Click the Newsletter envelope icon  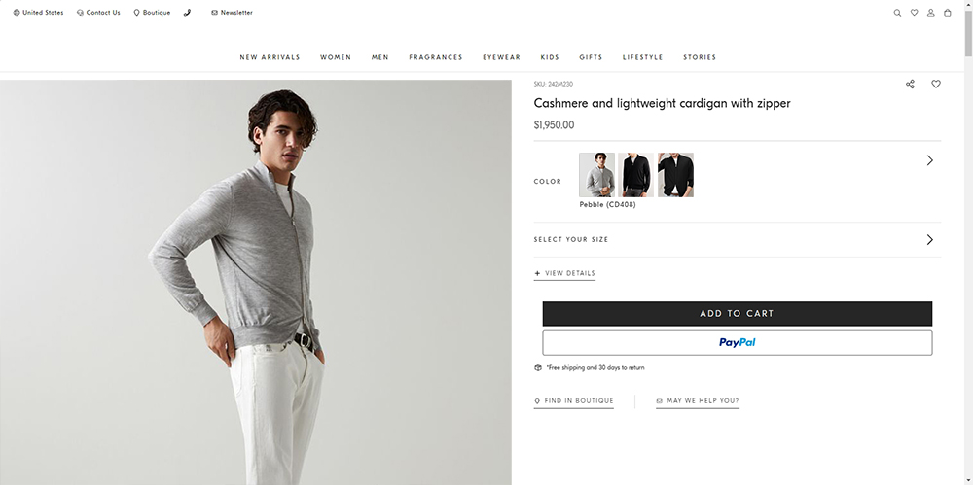pyautogui.click(x=214, y=13)
